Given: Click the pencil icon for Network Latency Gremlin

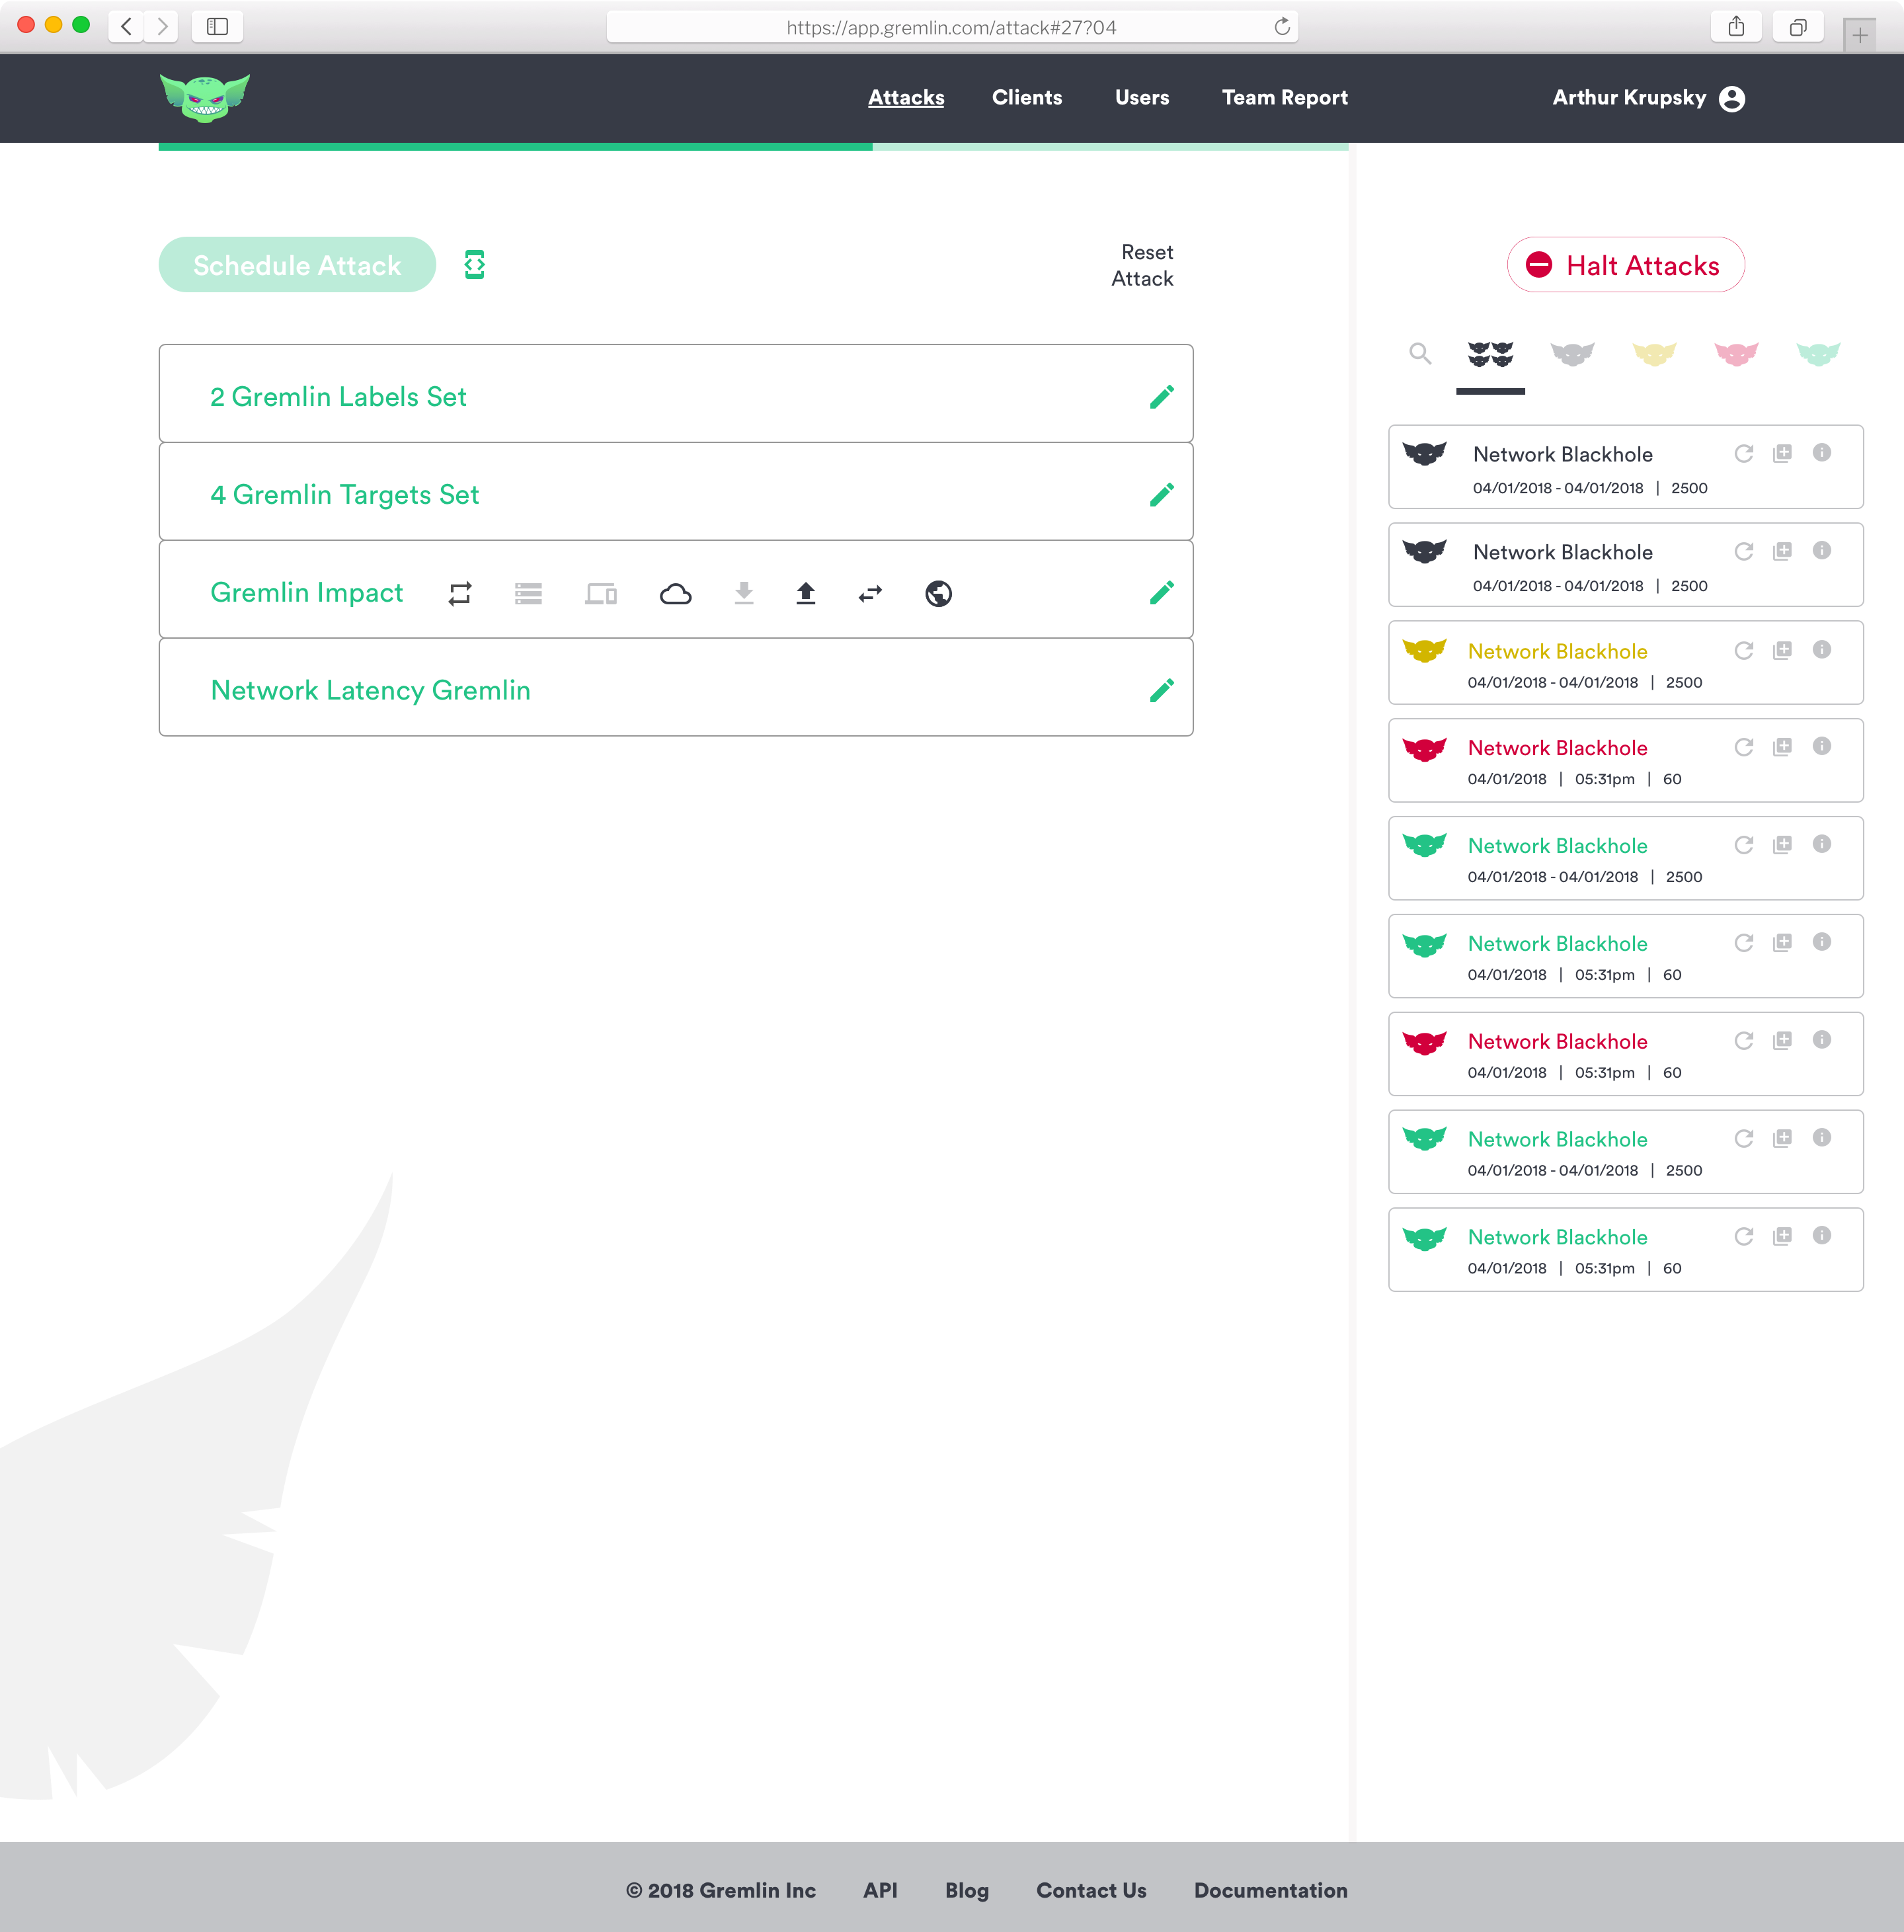Looking at the screenshot, I should click(1161, 691).
